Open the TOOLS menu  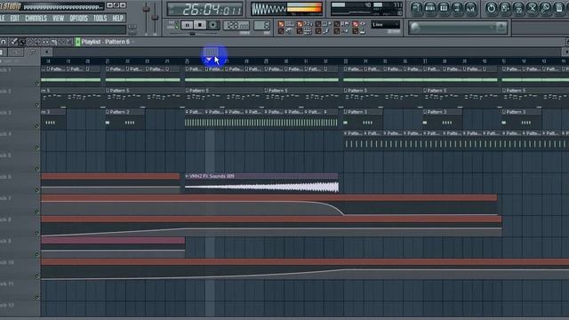[x=100, y=18]
